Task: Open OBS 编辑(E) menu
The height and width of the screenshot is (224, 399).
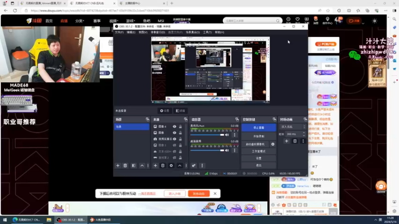Action: 131,32
